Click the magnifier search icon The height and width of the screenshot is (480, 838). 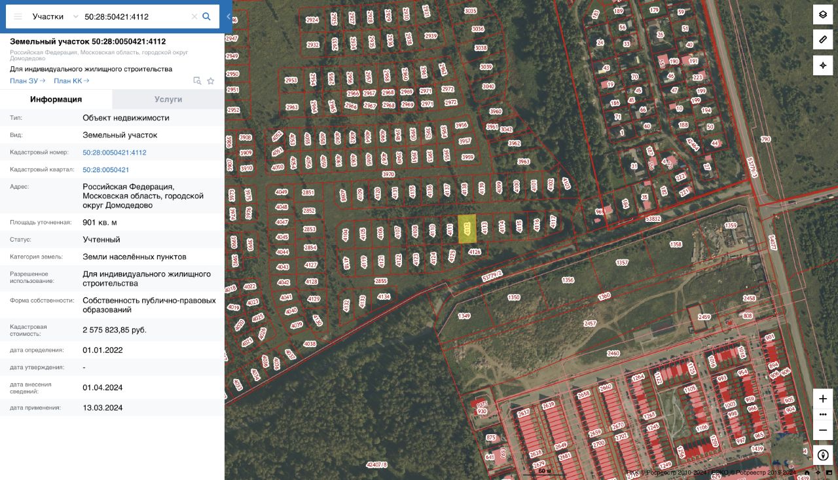[x=206, y=16]
